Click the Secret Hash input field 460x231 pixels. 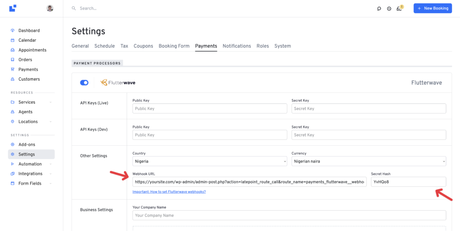[x=408, y=182]
